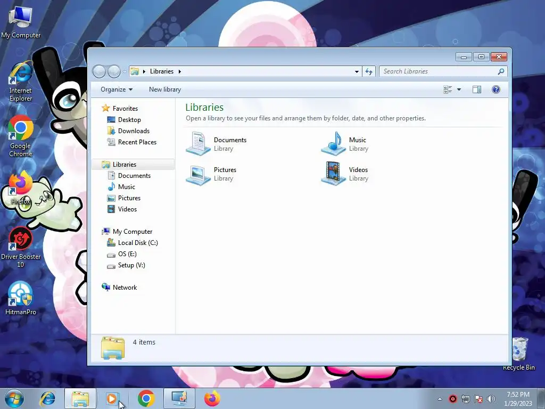The height and width of the screenshot is (409, 545).
Task: Expand arrow after Libraries in address bar
Action: click(x=180, y=71)
